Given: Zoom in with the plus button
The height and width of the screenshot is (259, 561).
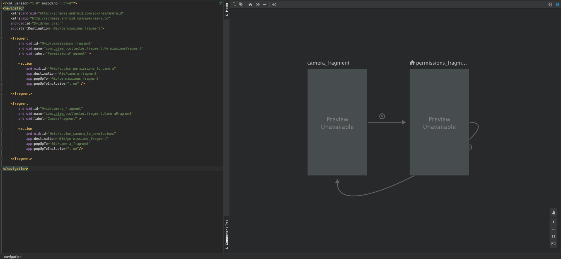Looking at the screenshot, I should (553, 222).
